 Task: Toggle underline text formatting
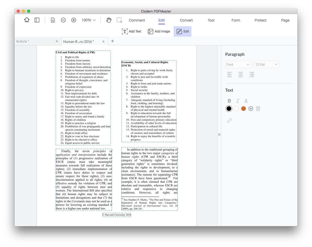[x=246, y=101]
